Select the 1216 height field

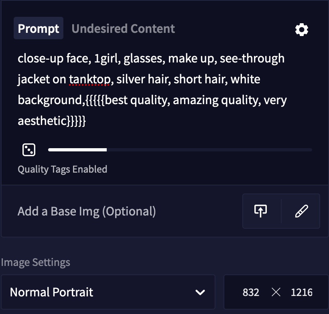[x=301, y=292]
